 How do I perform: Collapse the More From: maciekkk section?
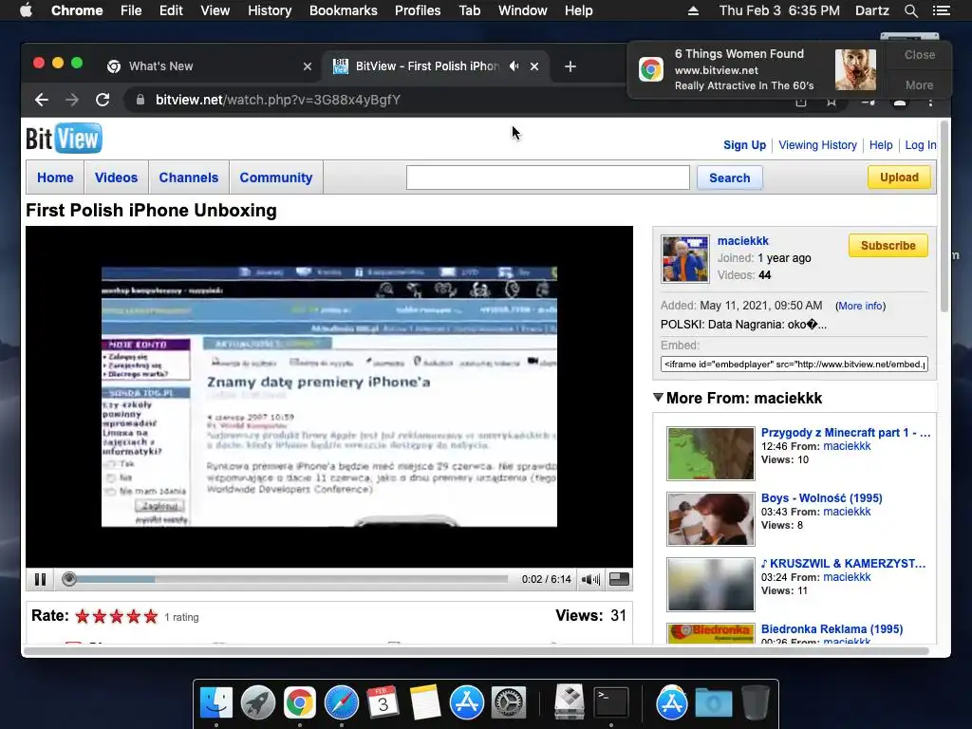click(x=659, y=398)
